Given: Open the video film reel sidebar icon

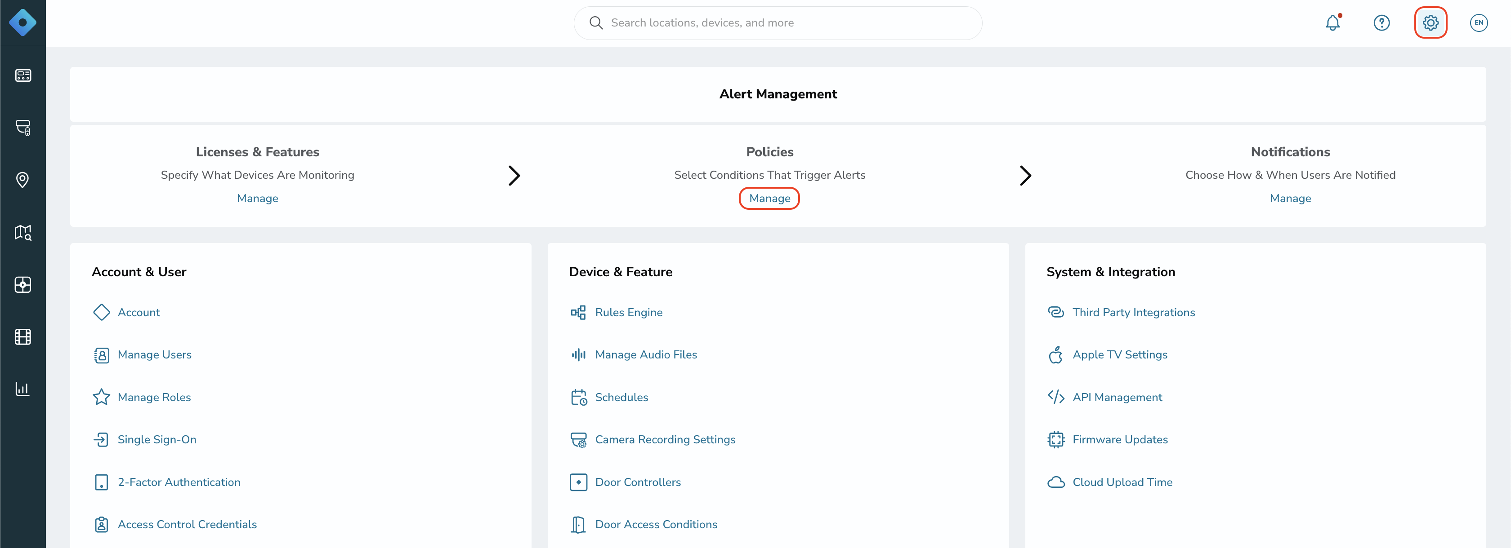Looking at the screenshot, I should [x=23, y=337].
